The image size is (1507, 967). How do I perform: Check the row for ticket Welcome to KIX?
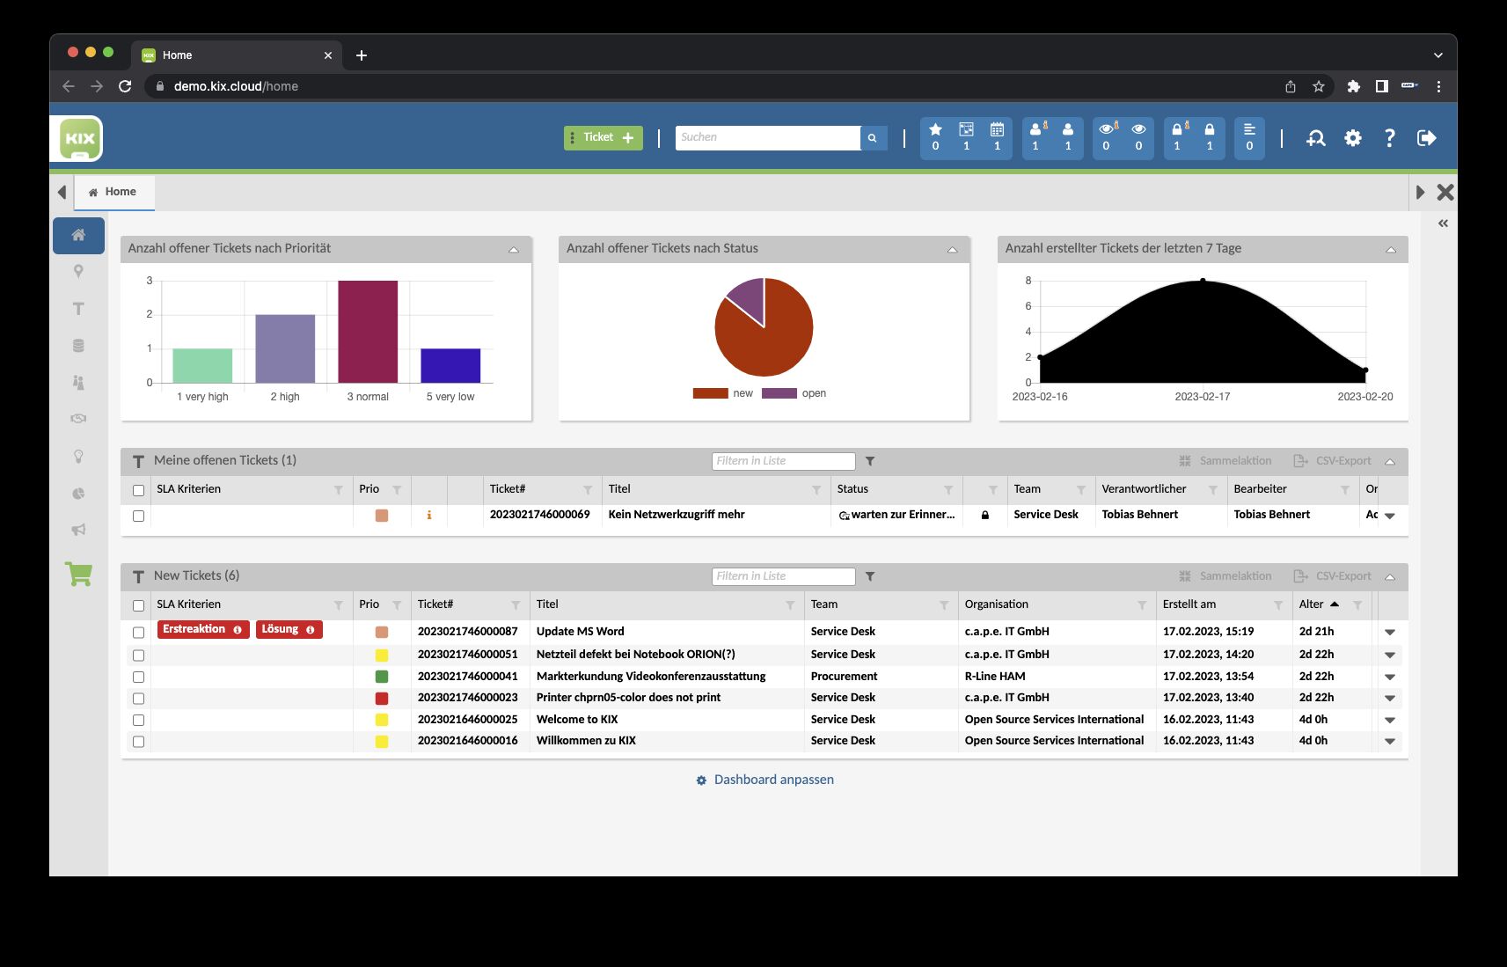click(138, 719)
